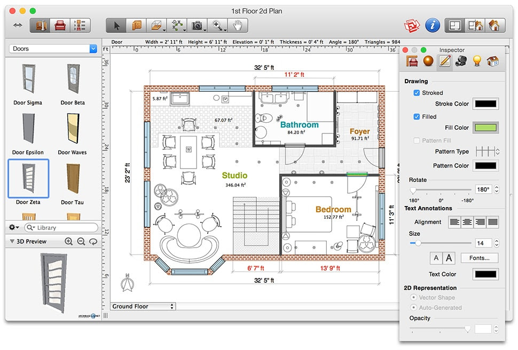The image size is (518, 350).
Task: Select the Door Sigma thumbnail
Action: [28, 79]
